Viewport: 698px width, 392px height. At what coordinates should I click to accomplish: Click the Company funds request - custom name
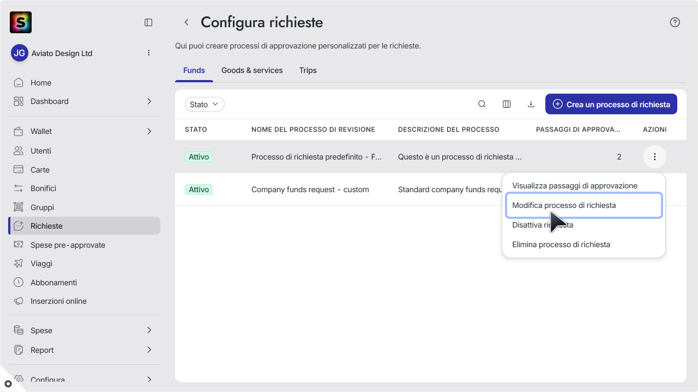click(x=310, y=189)
